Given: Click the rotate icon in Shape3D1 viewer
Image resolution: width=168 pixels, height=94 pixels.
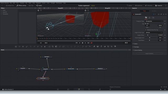Looking at the screenshot, I should click(x=41, y=10).
